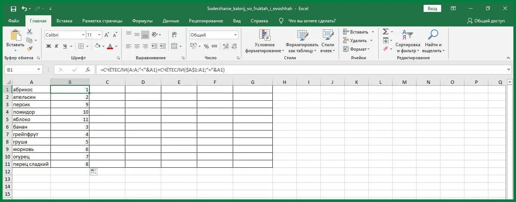Viewport: 516px width, 202px height.
Task: Toggle italic К formatting
Action: pyautogui.click(x=57, y=46)
